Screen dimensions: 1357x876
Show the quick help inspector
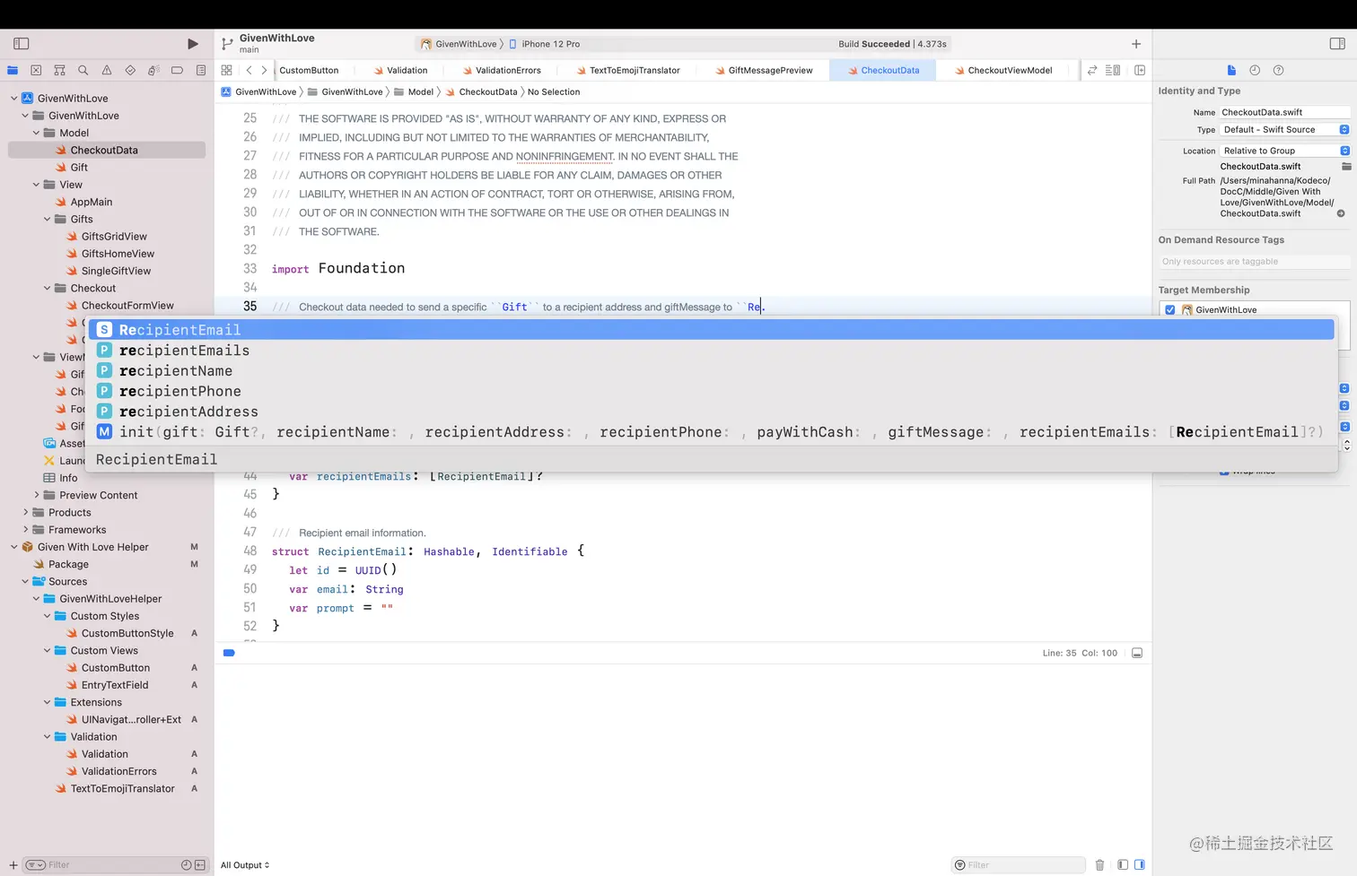pos(1279,70)
